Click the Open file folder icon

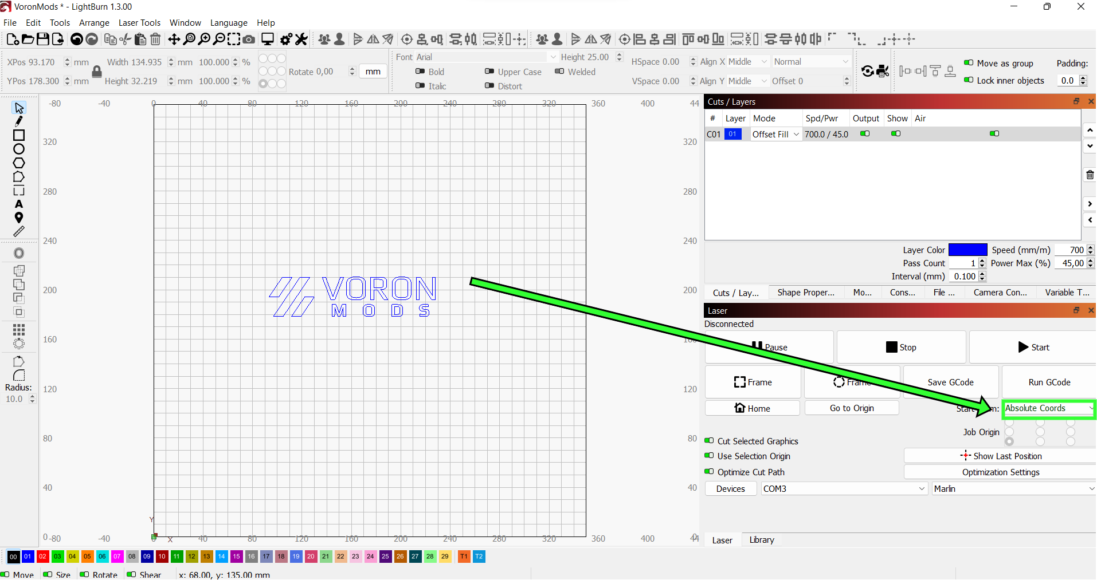coord(28,39)
